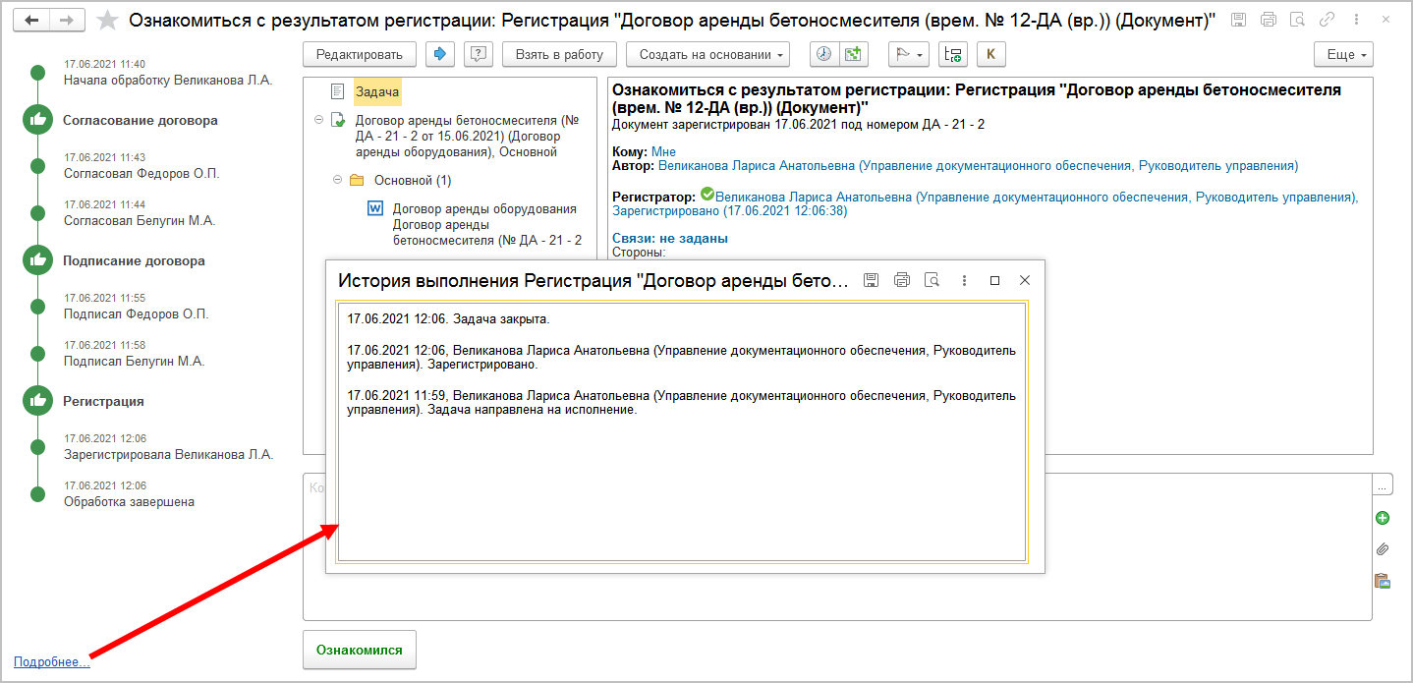Attach a file via the paperclip icon

(1383, 549)
